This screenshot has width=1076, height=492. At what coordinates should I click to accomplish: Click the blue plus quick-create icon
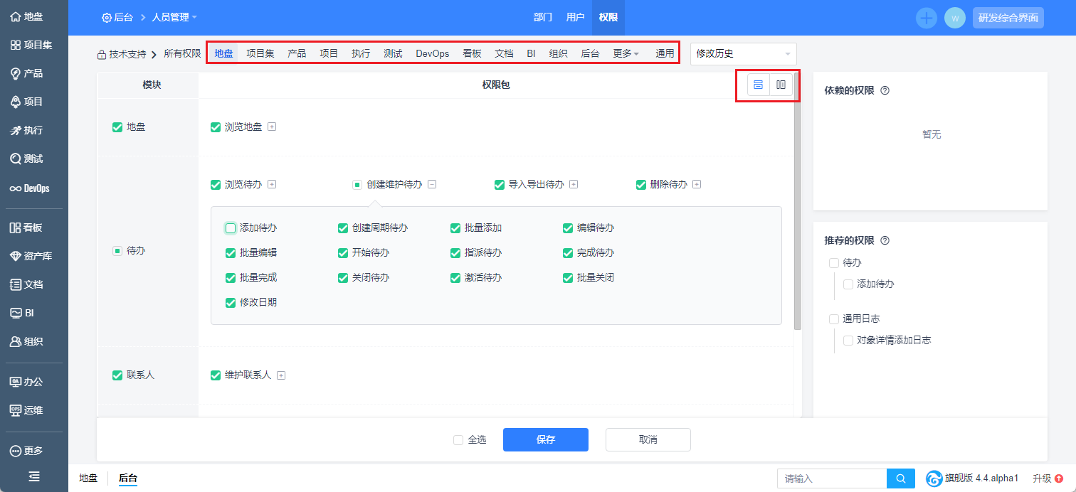pos(926,18)
